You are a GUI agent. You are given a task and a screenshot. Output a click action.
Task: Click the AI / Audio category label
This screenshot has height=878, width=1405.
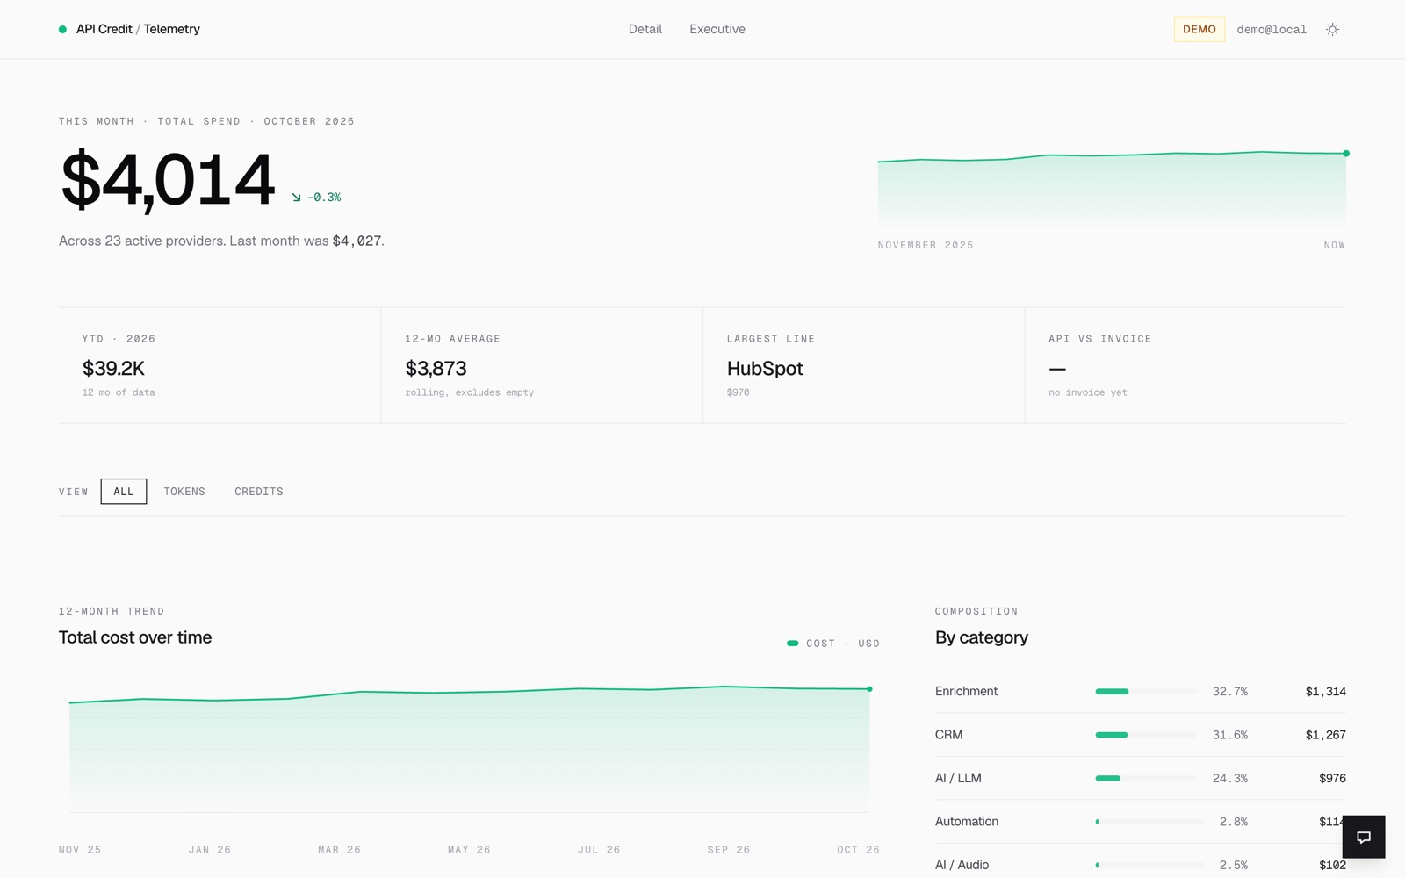click(x=962, y=865)
